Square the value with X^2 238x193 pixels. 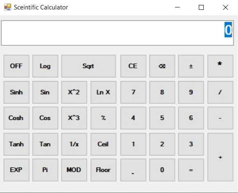[74, 92]
